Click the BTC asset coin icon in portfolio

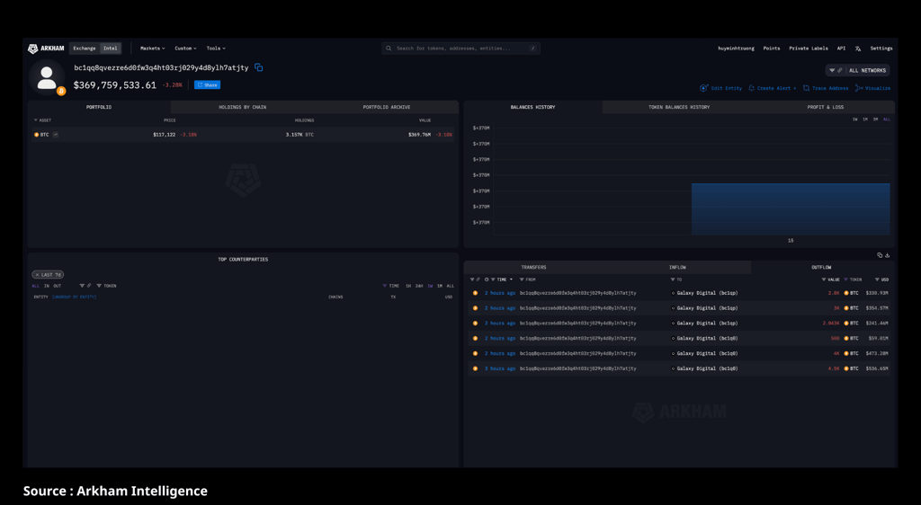[x=36, y=135]
